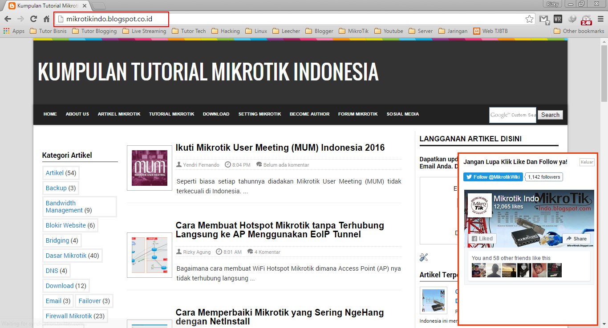Screen dimensions: 608x328
Task: Open the Other bookmarks folder
Action: pyautogui.click(x=579, y=31)
